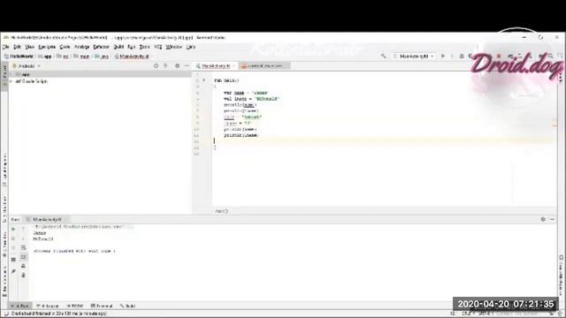This screenshot has width=566, height=318.
Task: Expand the Gradle Scripts node
Action: [11, 81]
